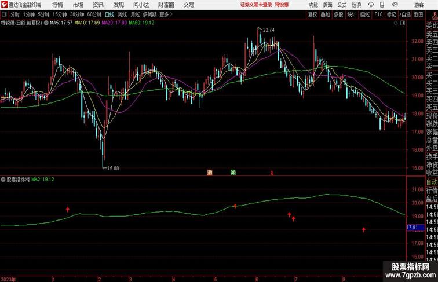This screenshot has width=438, height=282.
Task: Click month 6 on the timeline axis
Action: pyautogui.click(x=257, y=279)
